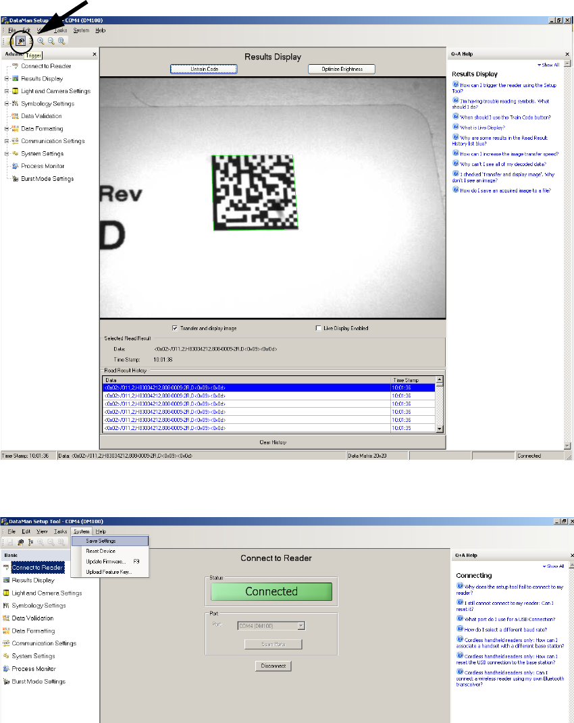
Task: Click the Process Monitor icon in the Basic list
Action: coord(6,668)
